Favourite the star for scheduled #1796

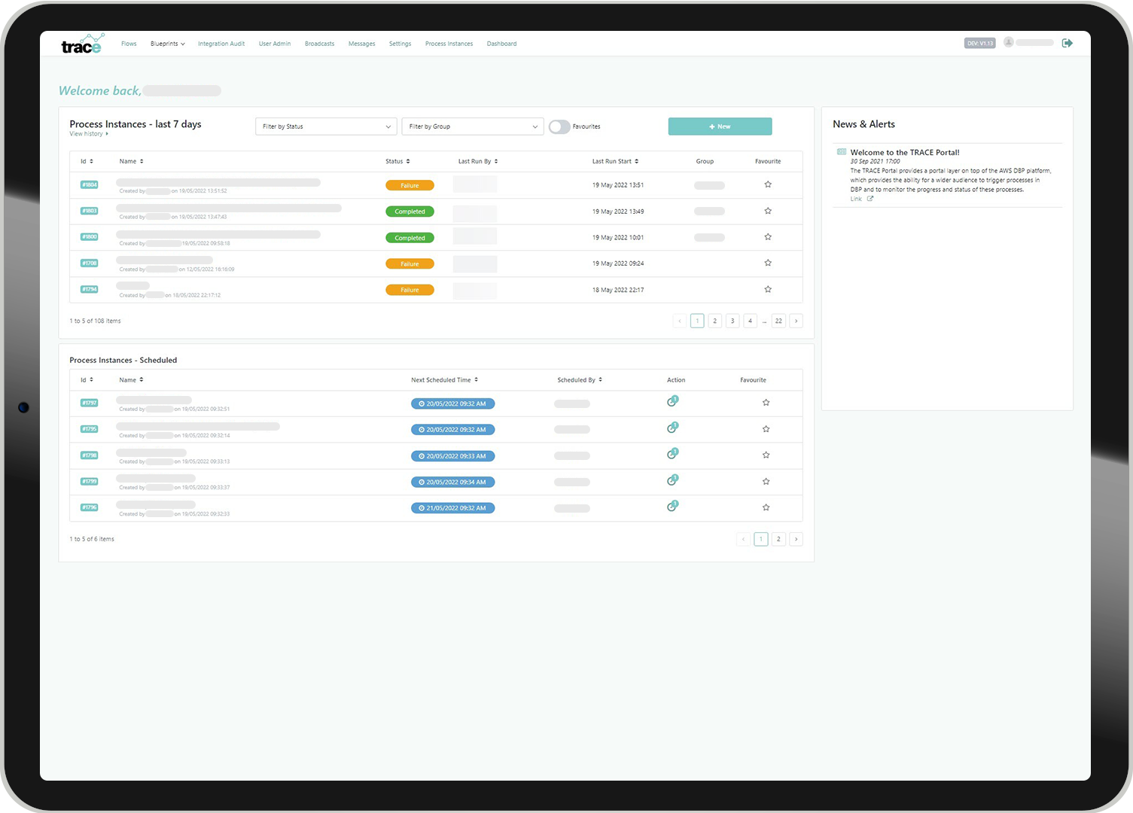766,507
